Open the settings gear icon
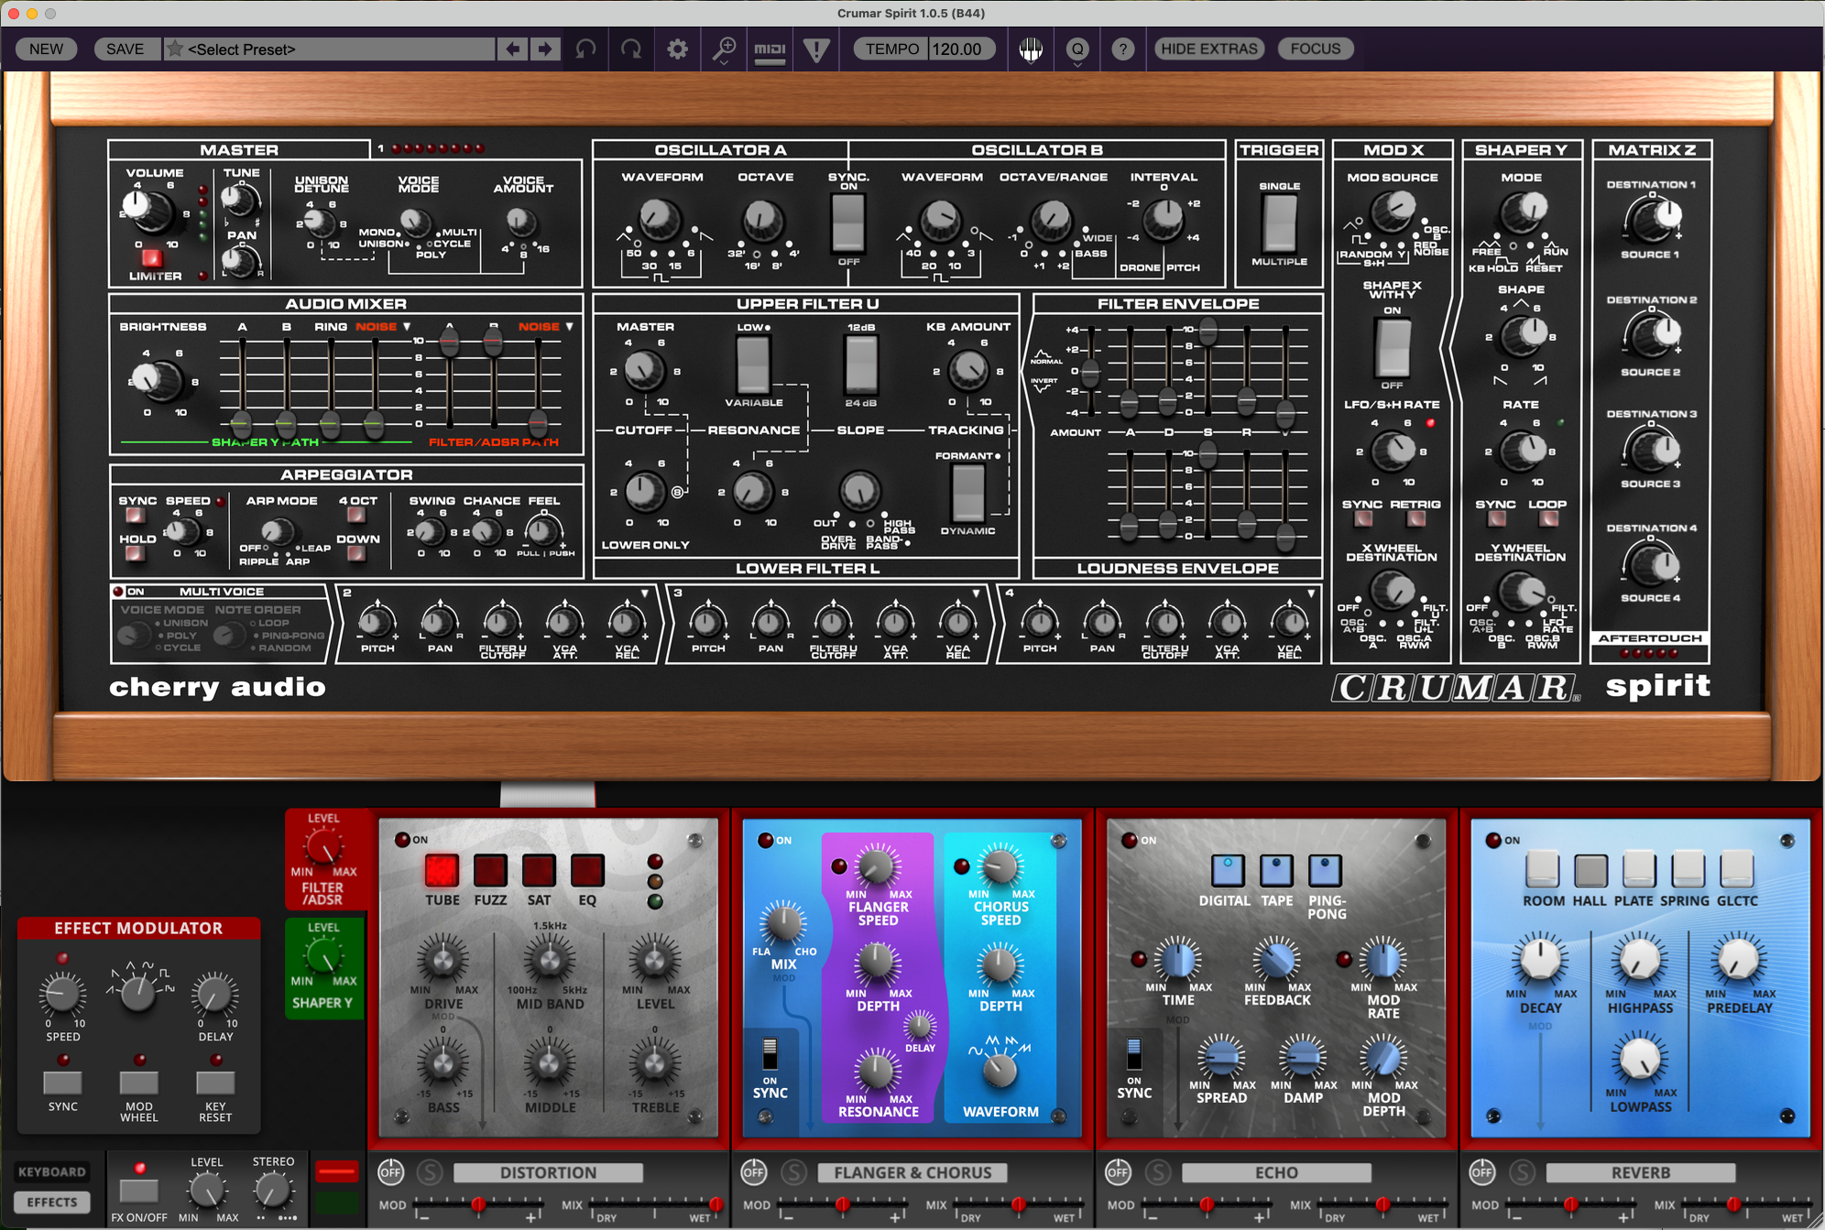This screenshot has height=1230, width=1825. (677, 49)
